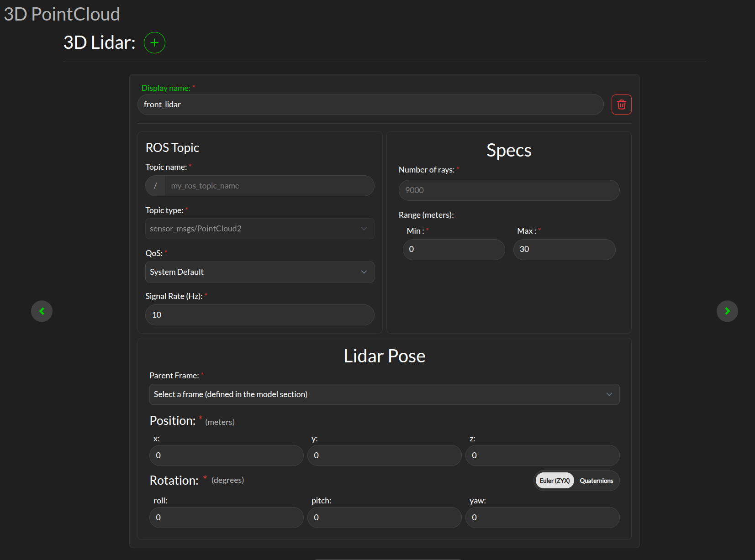Click the pitch rotation field
Screen dimensions: 755x560
point(384,518)
